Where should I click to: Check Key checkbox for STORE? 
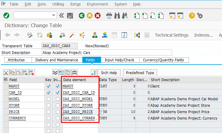pyautogui.click(x=48, y=105)
